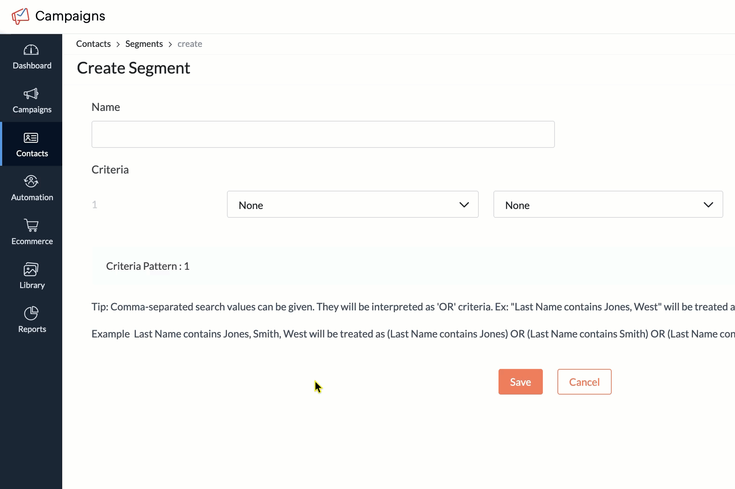Click the Cancel button

coord(584,382)
